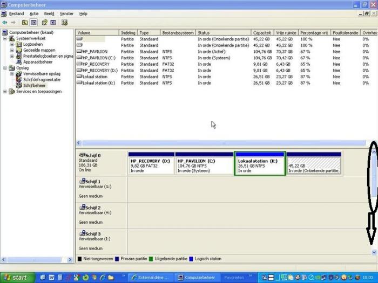The image size is (378, 283).
Task: Click the ZoneAlarm ZA tray icon
Action: [264, 277]
